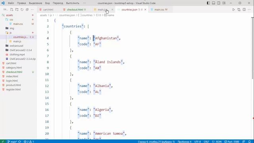Image resolution: width=254 pixels, height=143 pixels.
Task: Switch to the main.css tab
Action: [x=159, y=10]
